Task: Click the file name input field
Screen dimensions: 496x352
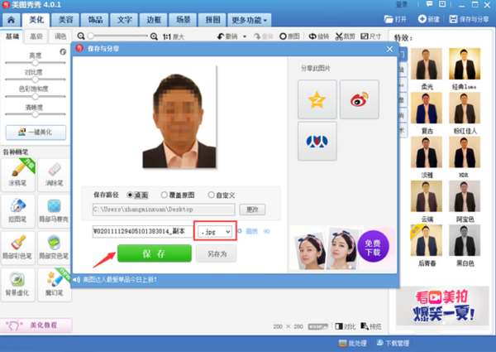Action: pyautogui.click(x=143, y=232)
